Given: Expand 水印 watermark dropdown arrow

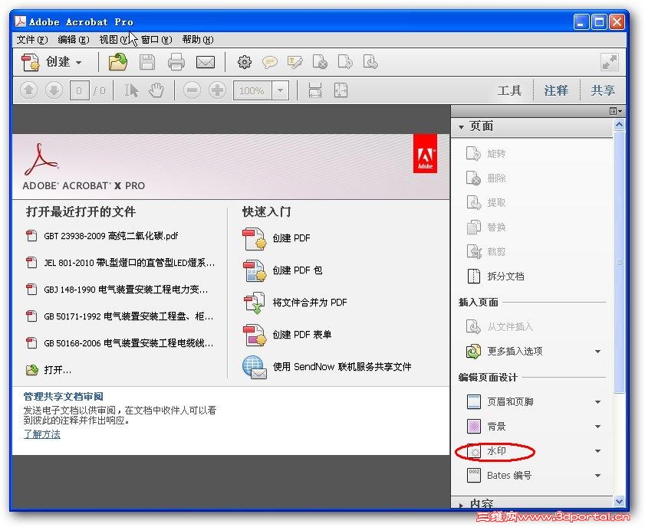Looking at the screenshot, I should (597, 451).
